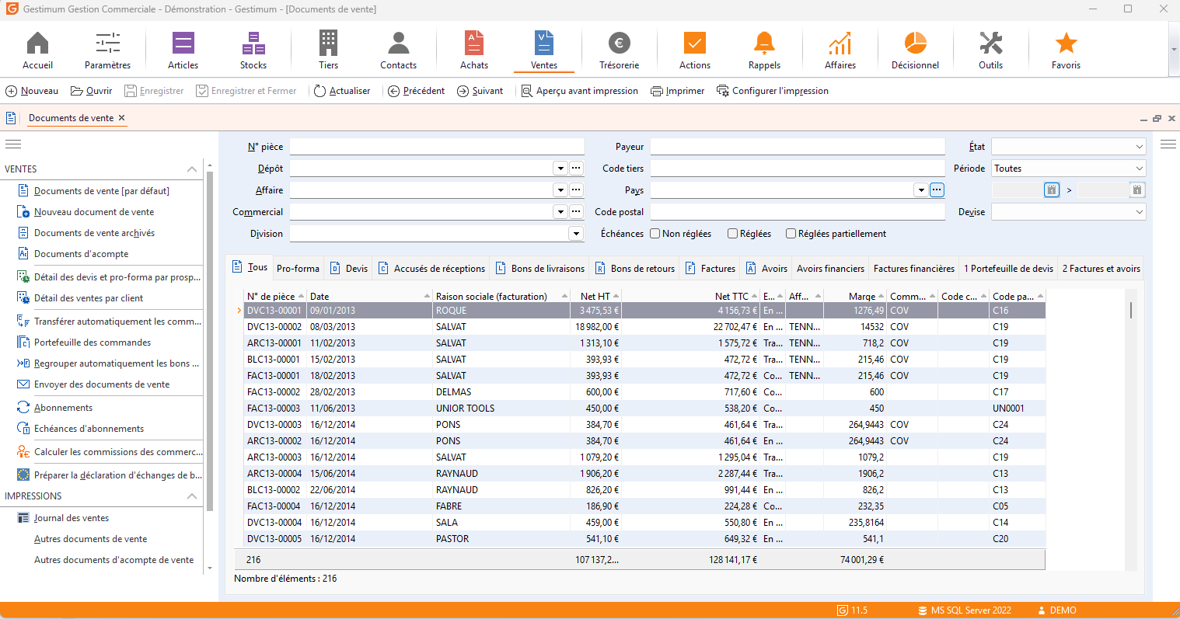Open the Affaires module
This screenshot has width=1180, height=619.
[840, 50]
